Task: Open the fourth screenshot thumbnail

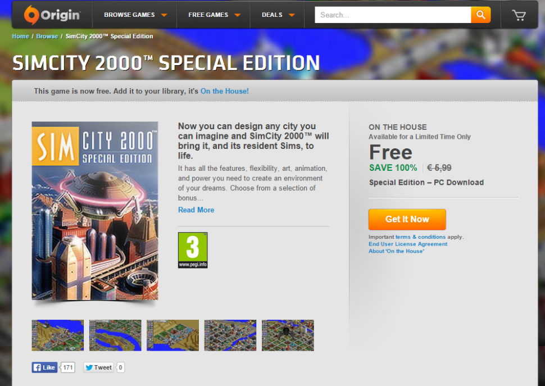Action: (x=230, y=335)
